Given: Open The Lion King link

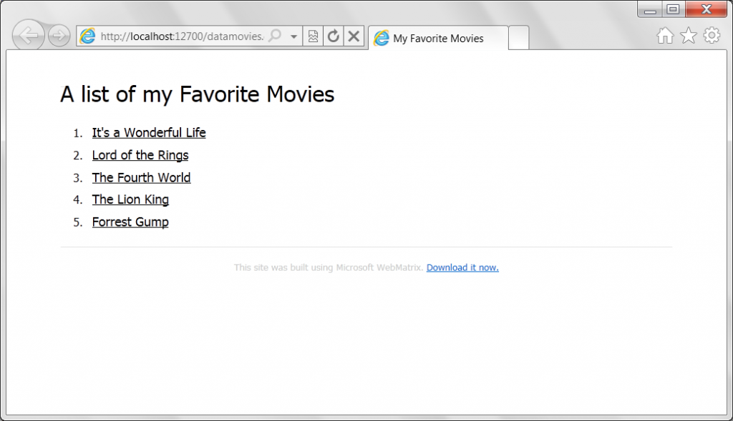Looking at the screenshot, I should 130,199.
